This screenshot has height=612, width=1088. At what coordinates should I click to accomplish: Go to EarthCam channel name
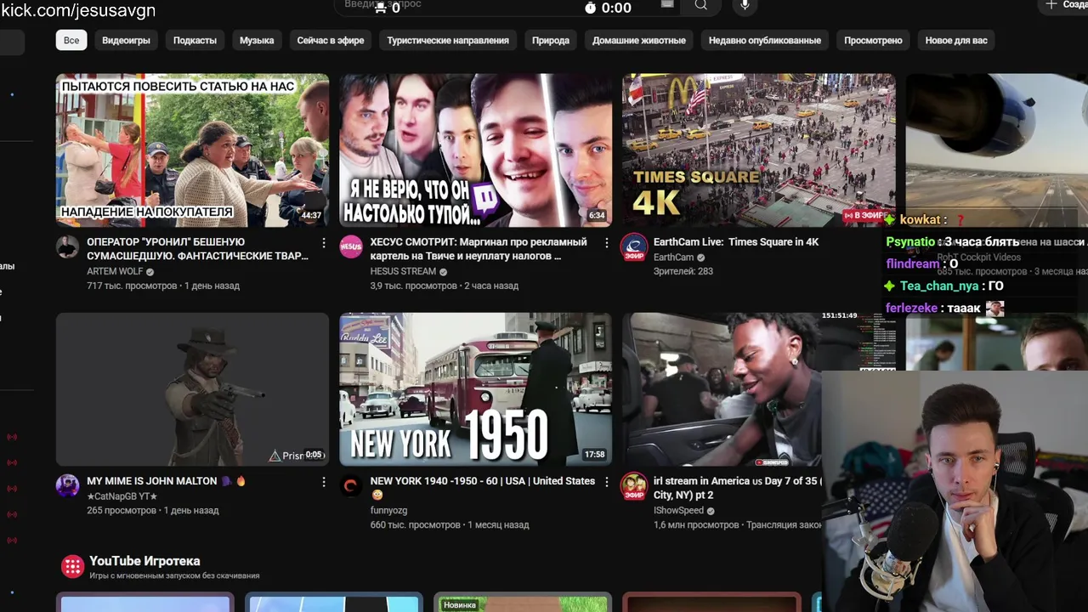click(x=673, y=258)
